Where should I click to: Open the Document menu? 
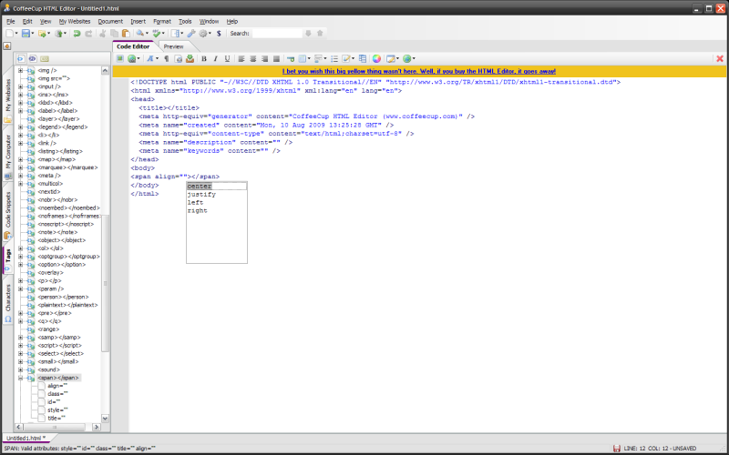[x=110, y=21]
